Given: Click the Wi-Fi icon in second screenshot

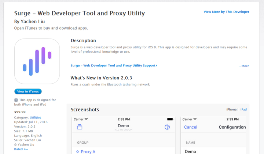Looking at the screenshot, I should click(195, 119).
